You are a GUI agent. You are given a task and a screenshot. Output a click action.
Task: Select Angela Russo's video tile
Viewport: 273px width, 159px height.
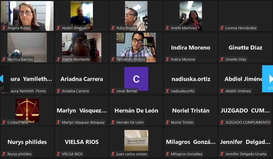[x=27, y=16]
